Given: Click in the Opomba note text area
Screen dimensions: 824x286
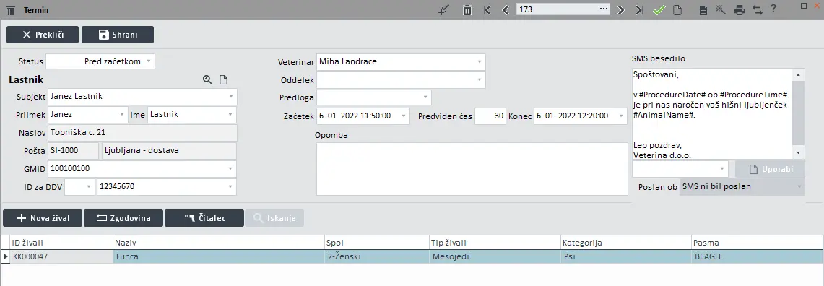Looking at the screenshot, I should click(x=472, y=169).
